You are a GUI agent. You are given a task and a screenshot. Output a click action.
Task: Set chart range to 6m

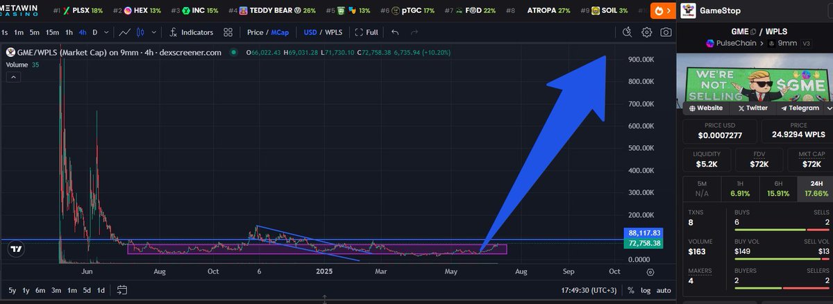pos(41,290)
